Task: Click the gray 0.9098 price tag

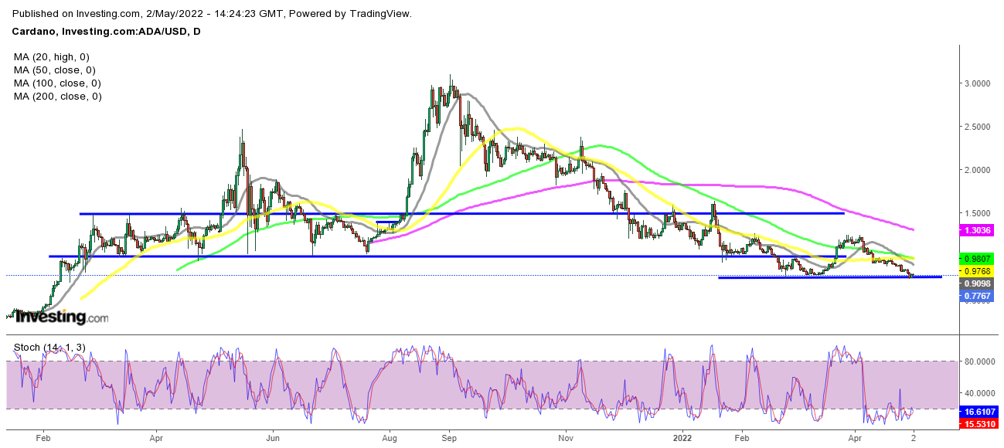Action: coord(976,283)
